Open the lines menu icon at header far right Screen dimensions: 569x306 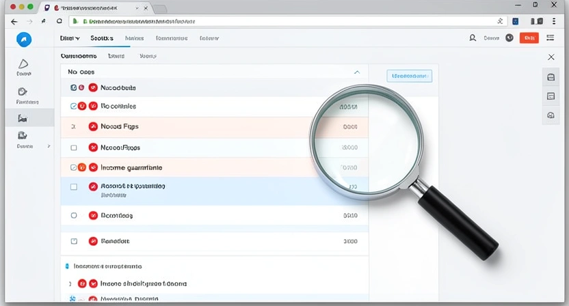tap(551, 38)
